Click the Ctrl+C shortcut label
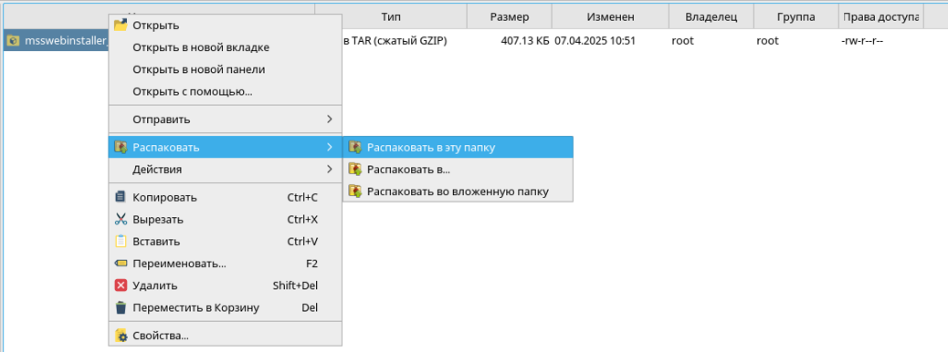 tap(302, 198)
